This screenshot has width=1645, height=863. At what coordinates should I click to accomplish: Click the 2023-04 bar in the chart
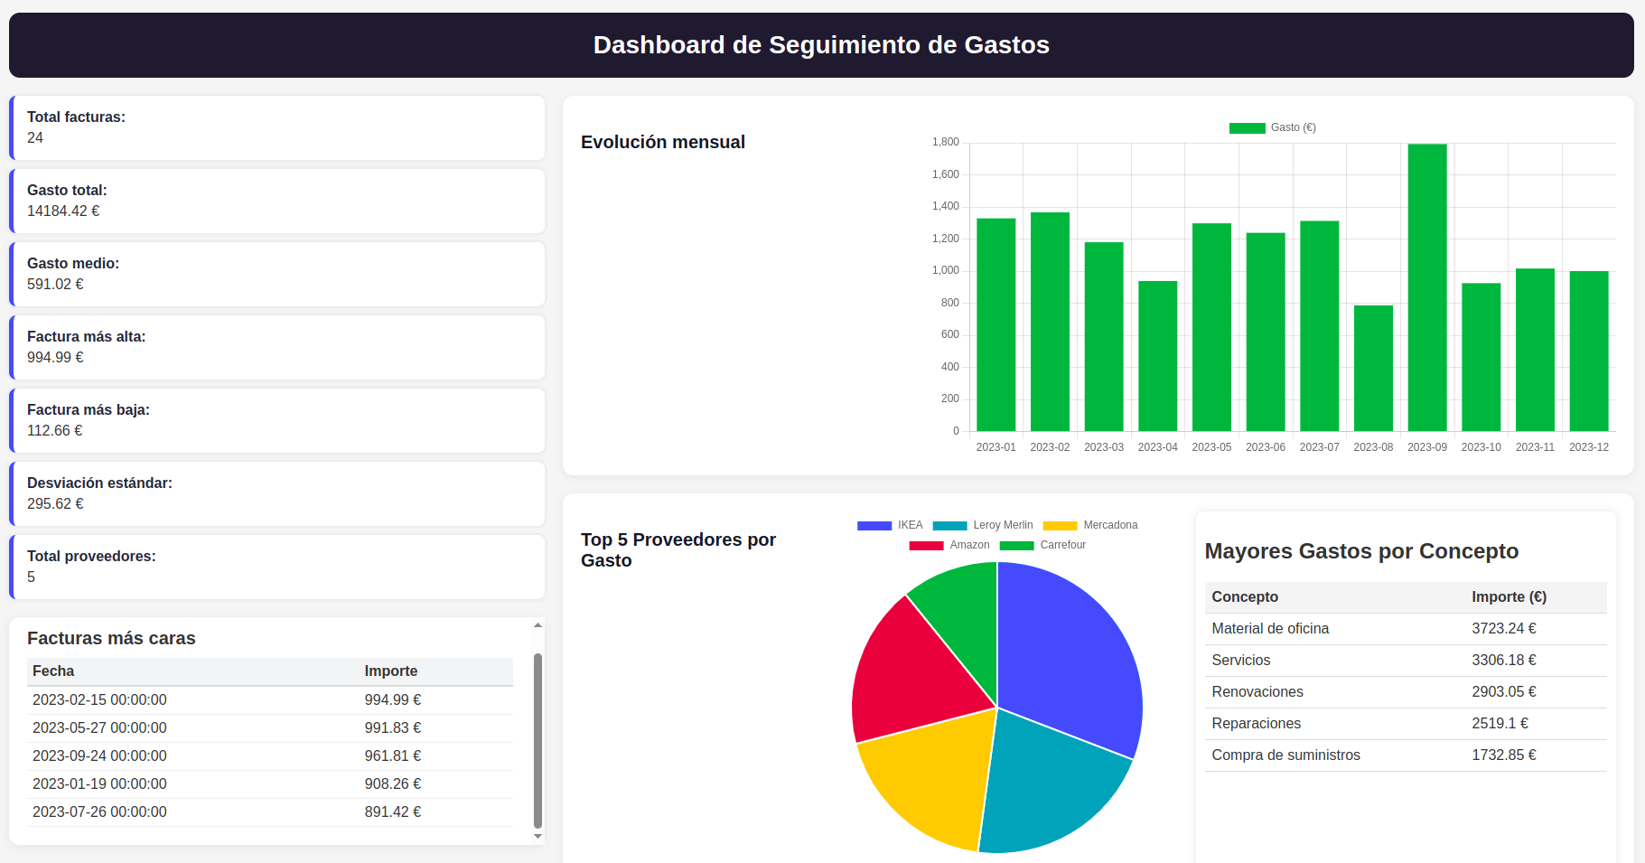pos(1158,356)
